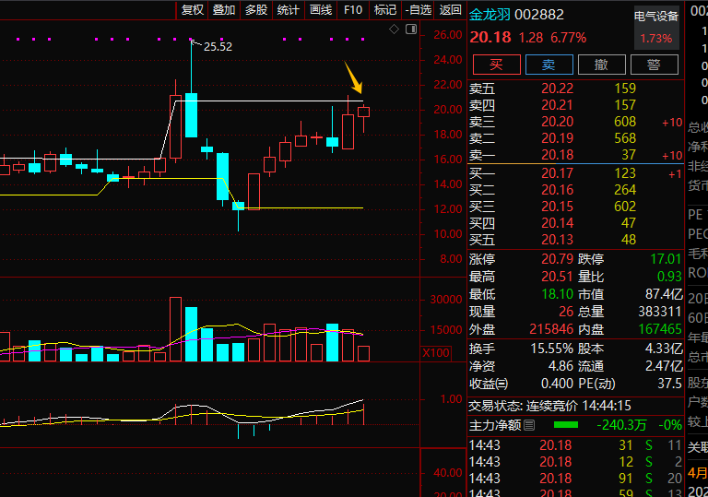Open the 主力净额 list icon
This screenshot has width=708, height=497.
[530, 425]
